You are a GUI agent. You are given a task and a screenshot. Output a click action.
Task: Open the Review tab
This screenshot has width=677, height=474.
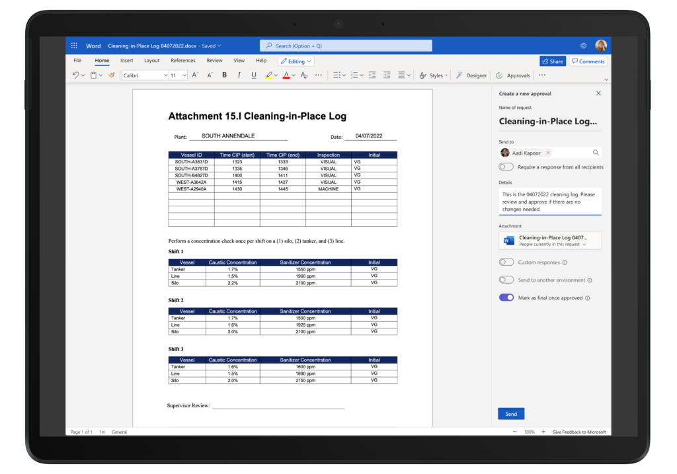pyautogui.click(x=214, y=60)
